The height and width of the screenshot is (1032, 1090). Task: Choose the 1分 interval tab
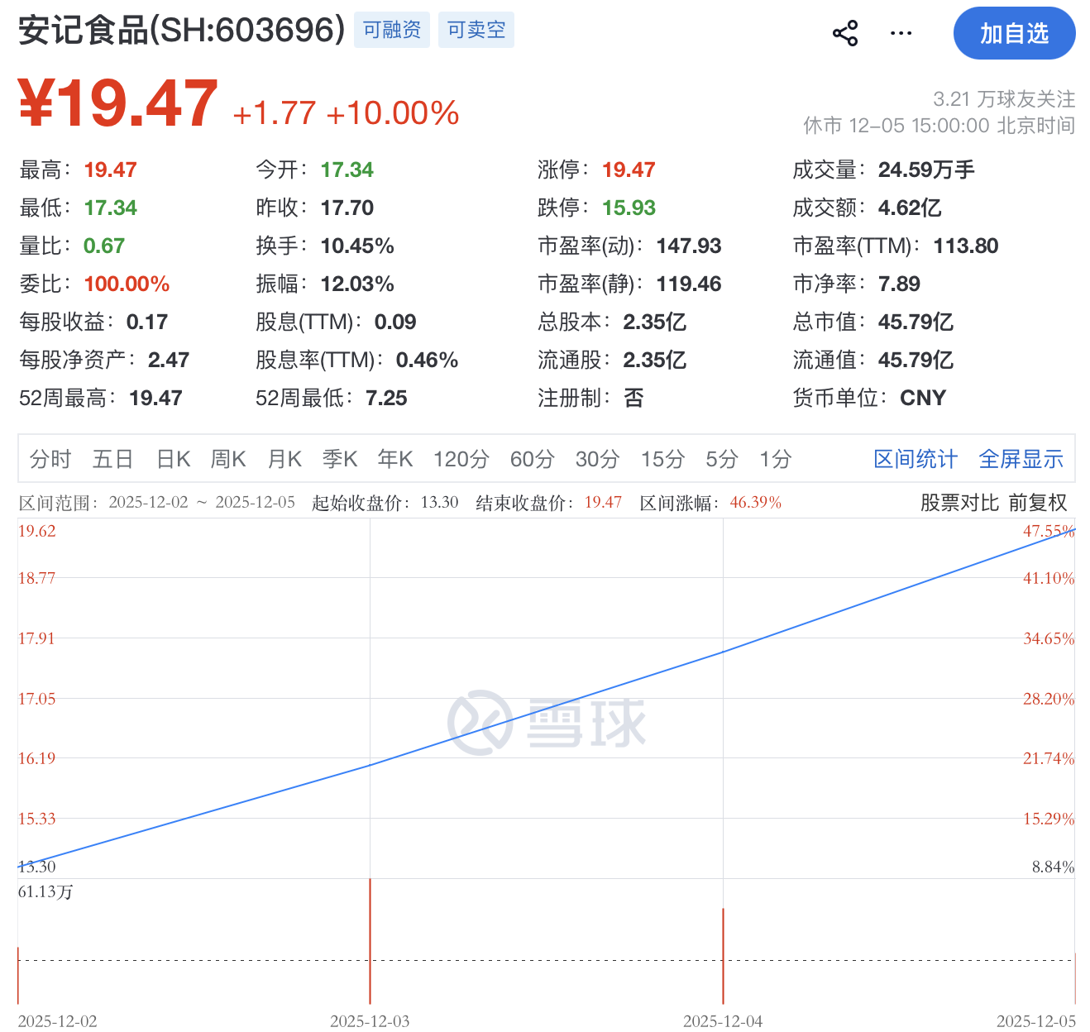tap(776, 459)
